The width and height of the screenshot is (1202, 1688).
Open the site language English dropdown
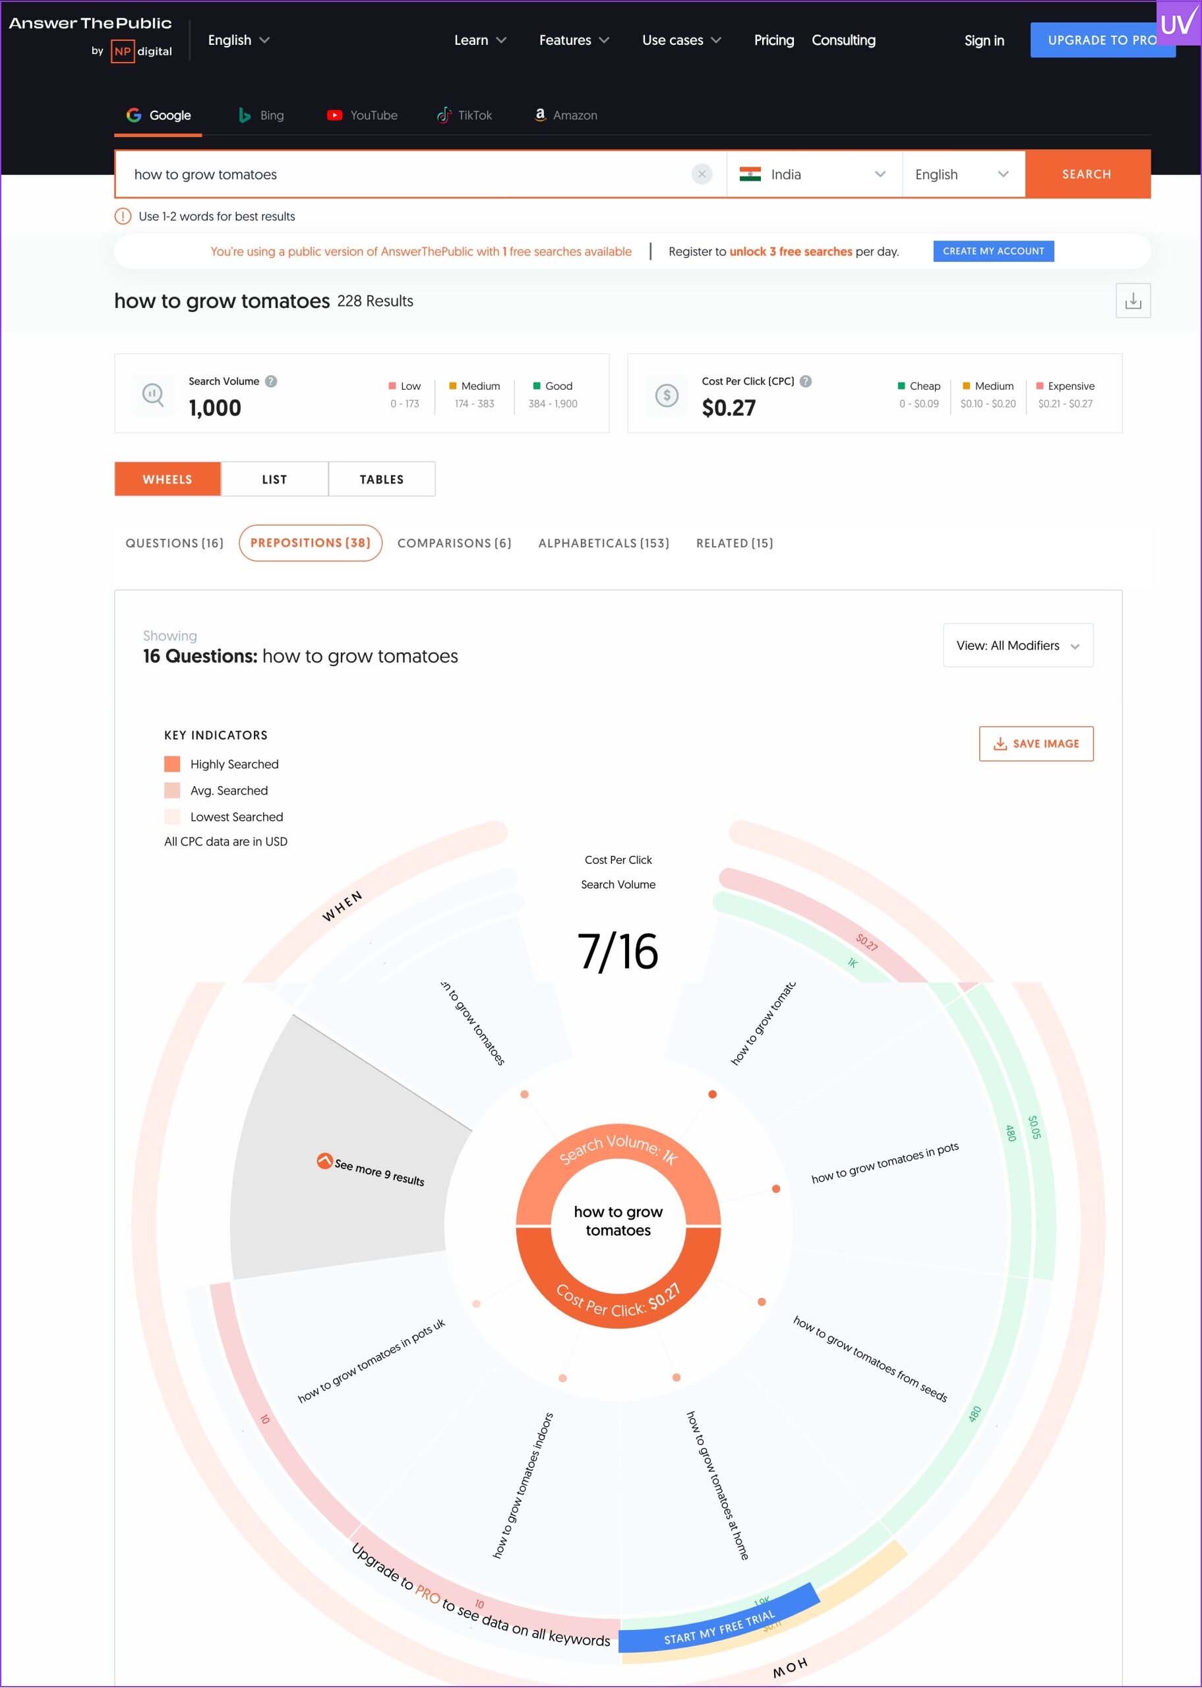(x=238, y=40)
